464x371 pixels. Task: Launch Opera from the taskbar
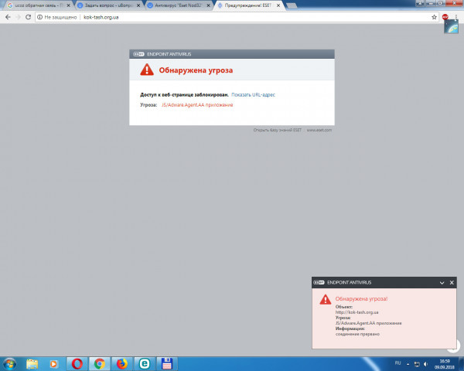[x=77, y=363]
